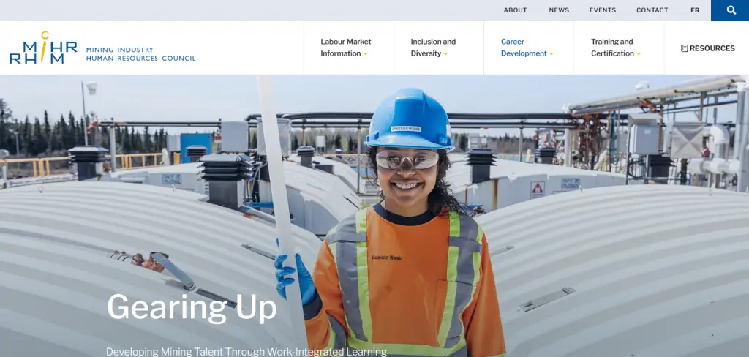Viewport: 749px width, 357px height.
Task: Open the About page link
Action: [x=515, y=10]
